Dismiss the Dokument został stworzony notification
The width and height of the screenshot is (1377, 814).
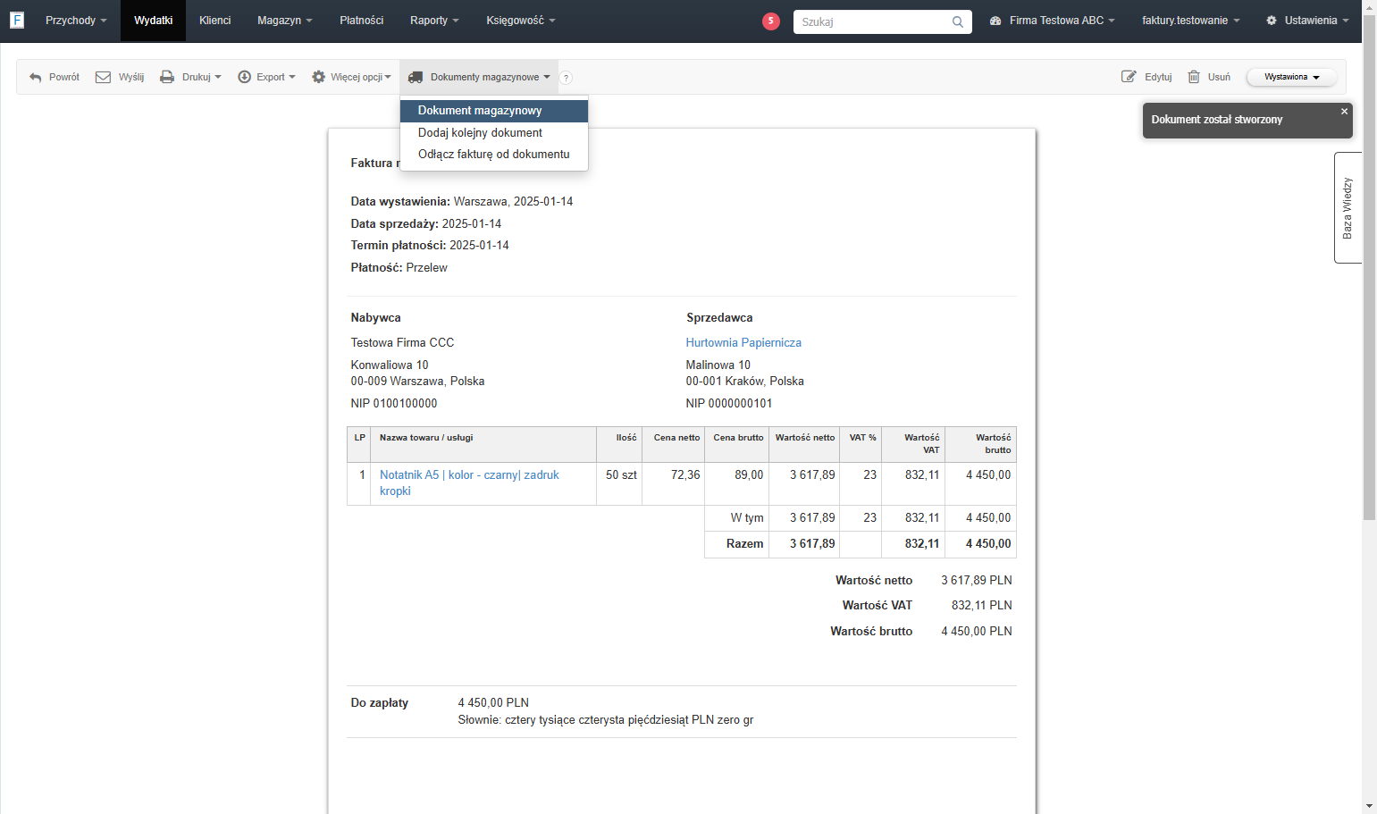(x=1344, y=112)
